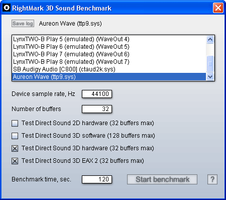Click the Start benchmark button
This screenshot has width=226, height=200.
point(162,179)
